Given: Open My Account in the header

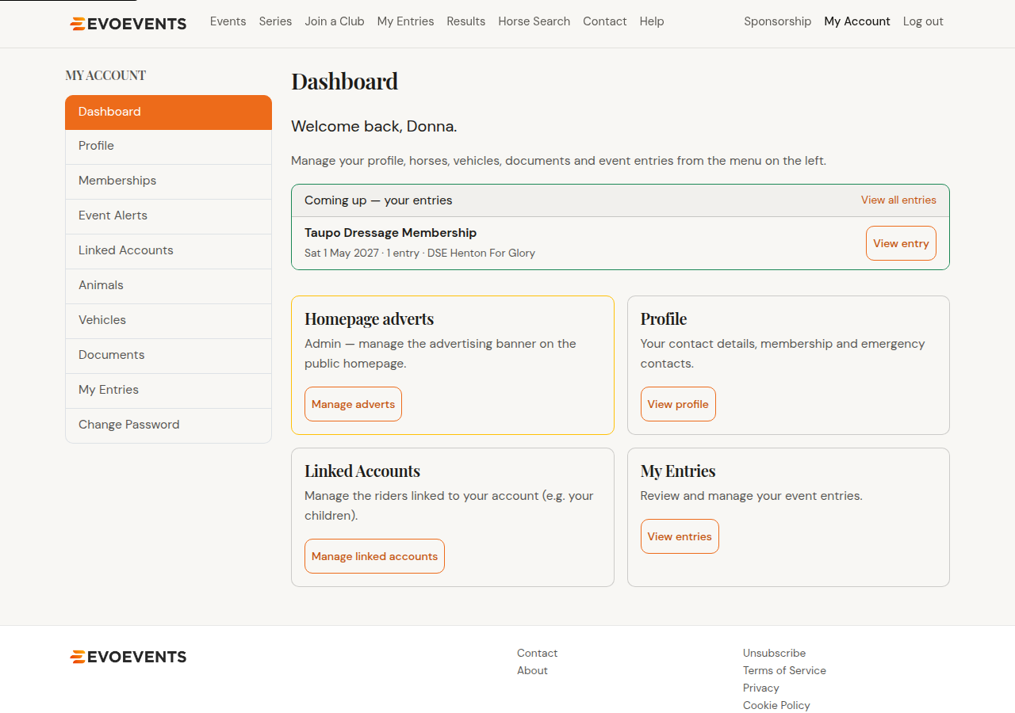Looking at the screenshot, I should coord(856,21).
